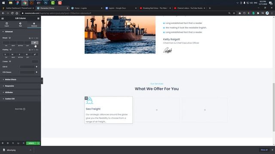The height and width of the screenshot is (154, 275).
Task: Select the signature image
Action: point(168,50)
